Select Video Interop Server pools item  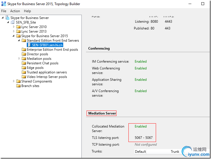click(47, 77)
